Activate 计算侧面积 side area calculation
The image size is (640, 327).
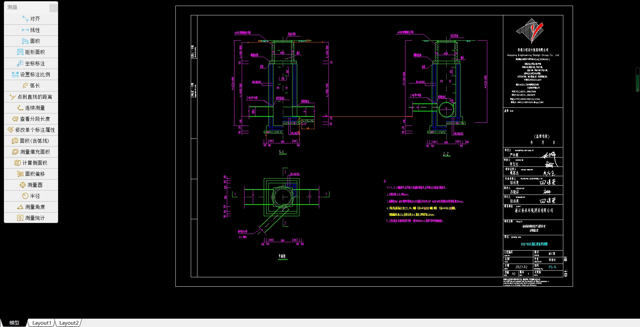click(x=31, y=163)
